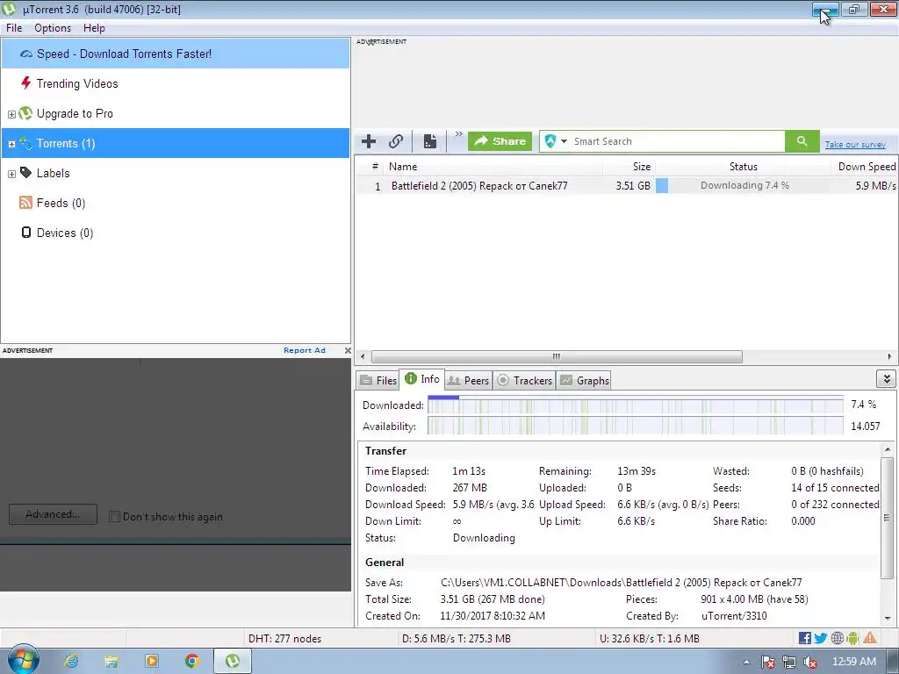Click the Info pane scroll down arrow
899x674 pixels.
point(888,619)
